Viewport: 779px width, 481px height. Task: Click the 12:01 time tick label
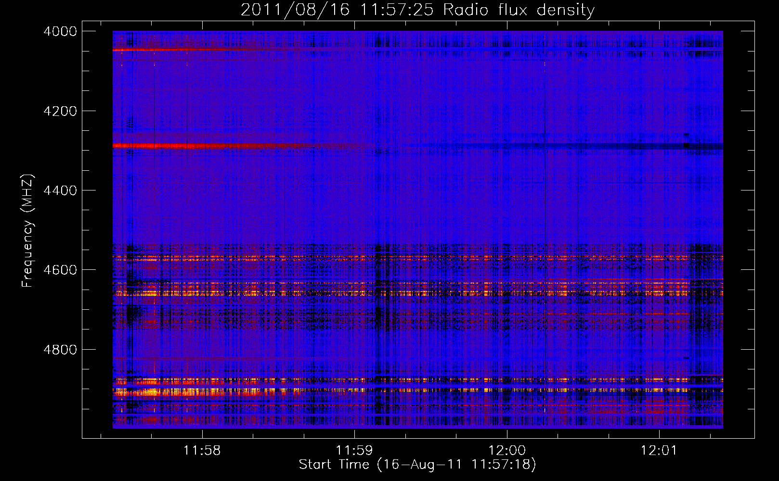658,451
